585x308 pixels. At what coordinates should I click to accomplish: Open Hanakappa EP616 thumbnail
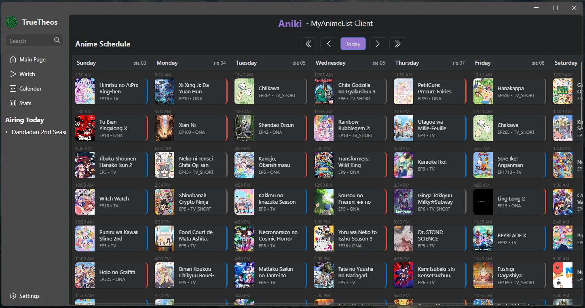tap(483, 91)
